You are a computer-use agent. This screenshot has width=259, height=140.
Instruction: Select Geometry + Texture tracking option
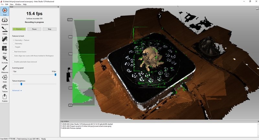[13, 40]
